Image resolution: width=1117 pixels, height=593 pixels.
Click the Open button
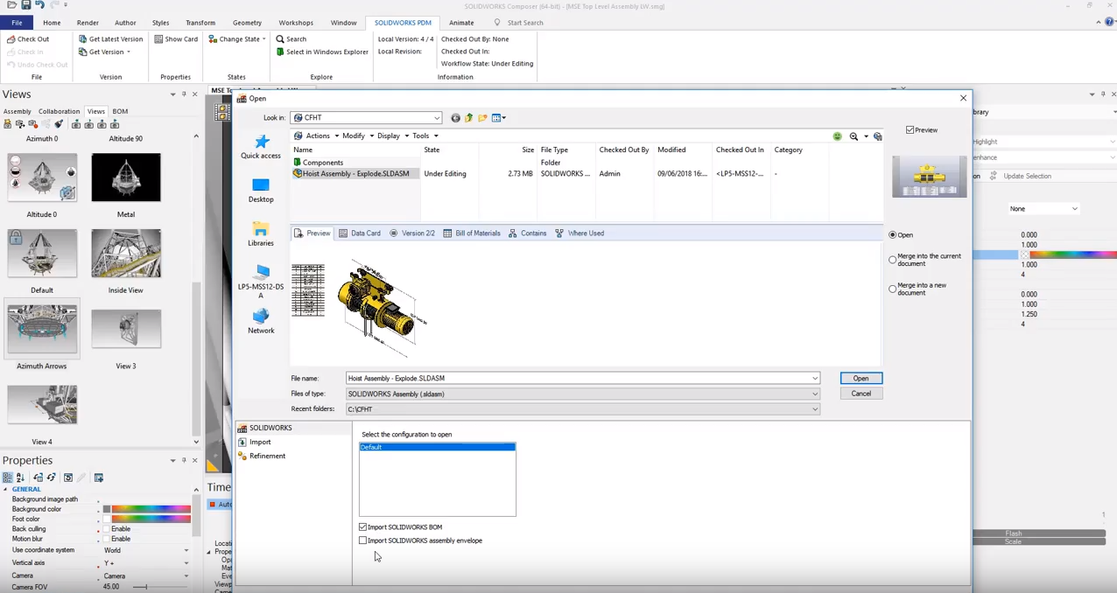click(861, 379)
